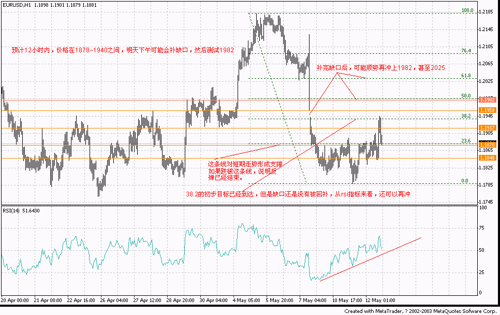Select the red trendline under the RSI curve
The width and height of the screenshot is (500, 315).
371,259
